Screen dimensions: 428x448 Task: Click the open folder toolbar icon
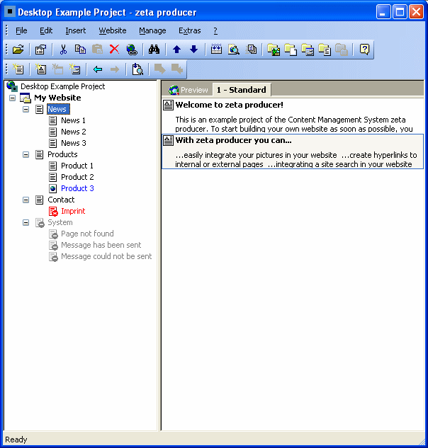(x=18, y=50)
